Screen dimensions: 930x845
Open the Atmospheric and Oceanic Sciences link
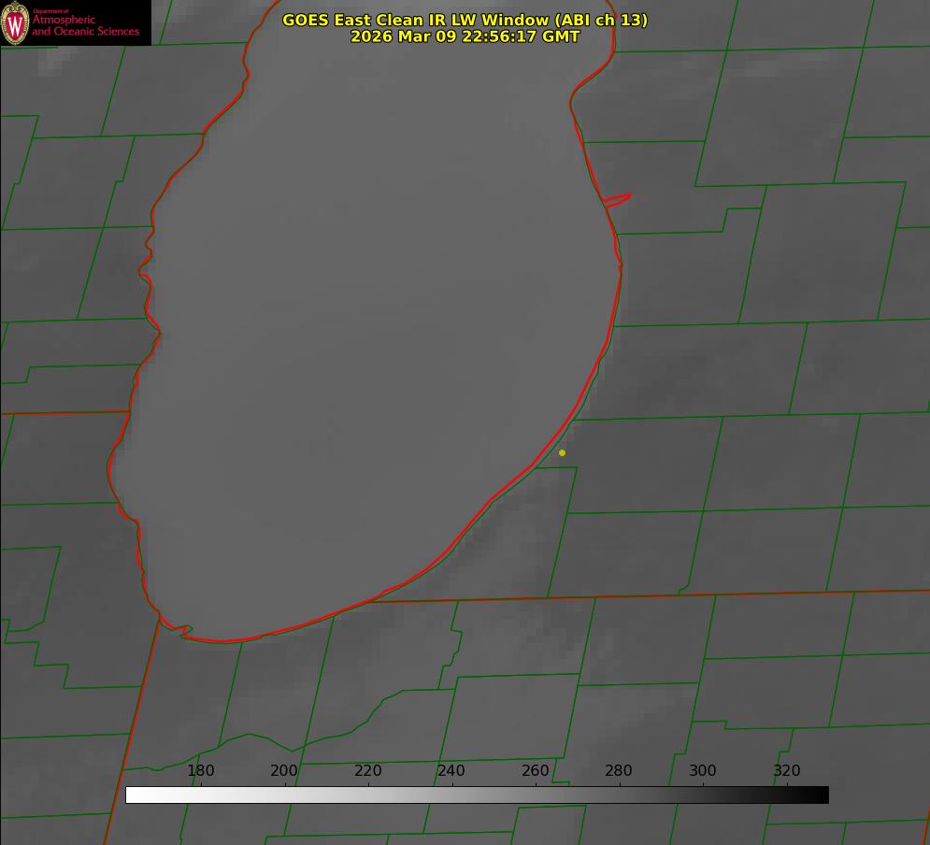click(85, 25)
